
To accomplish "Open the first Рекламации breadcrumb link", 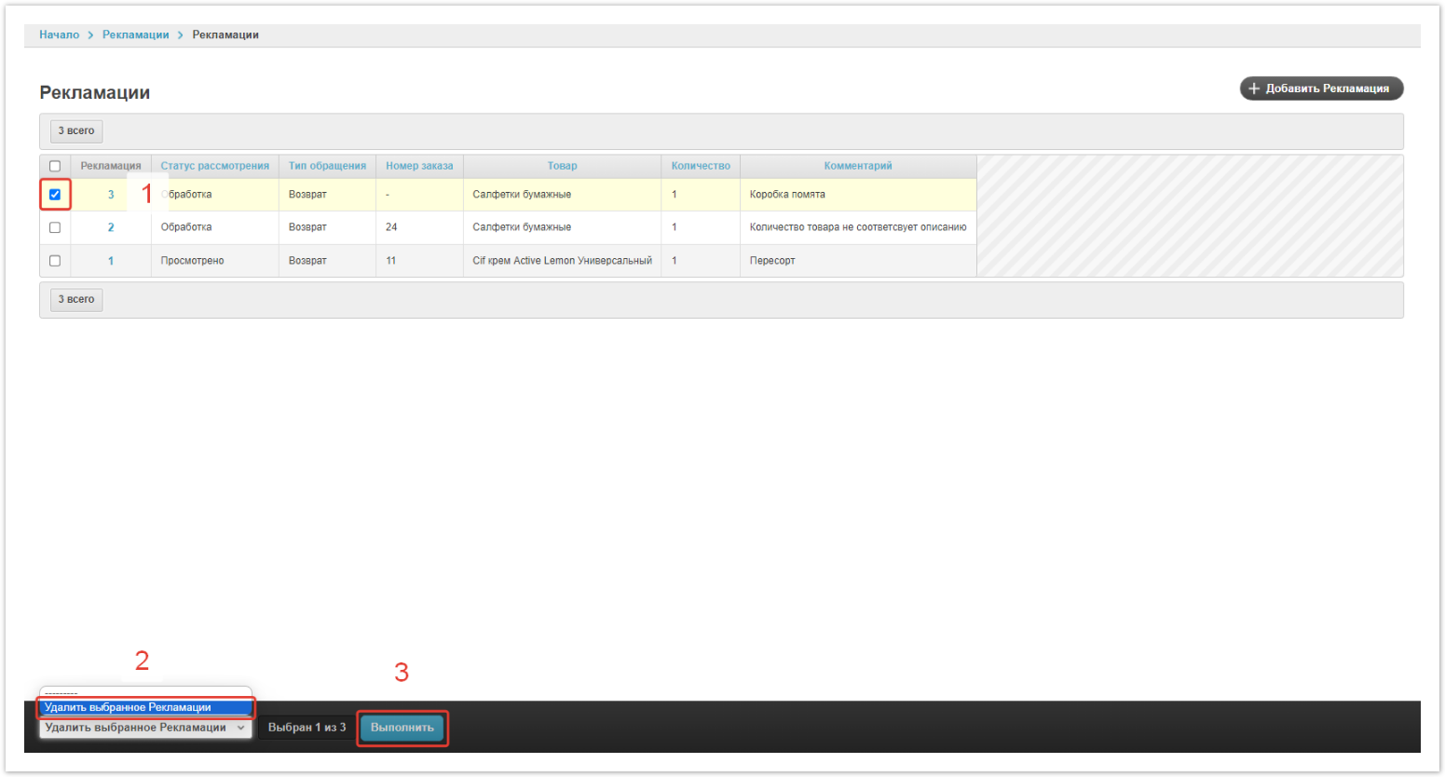I will click(x=135, y=34).
